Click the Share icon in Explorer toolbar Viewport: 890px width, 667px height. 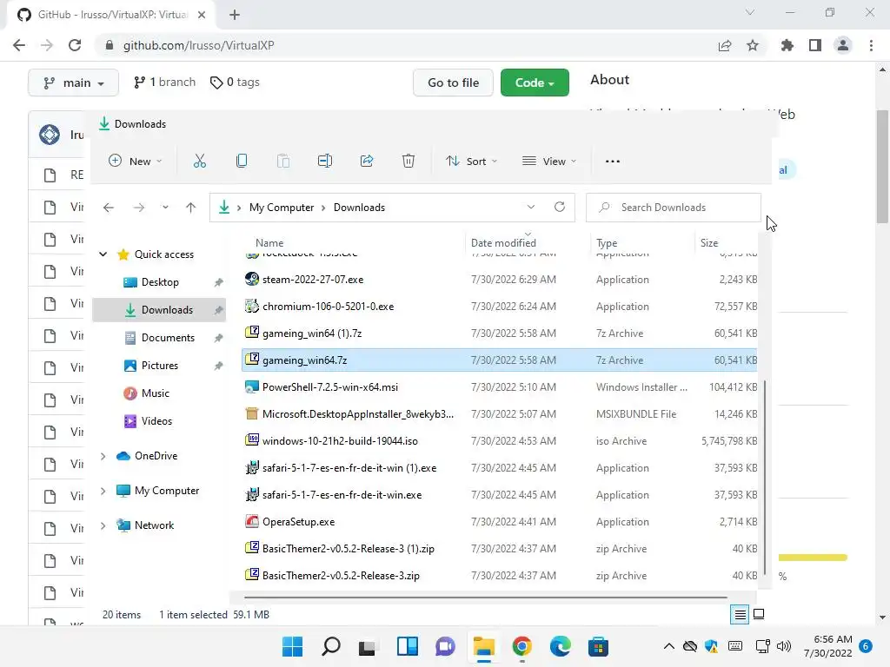click(x=367, y=161)
